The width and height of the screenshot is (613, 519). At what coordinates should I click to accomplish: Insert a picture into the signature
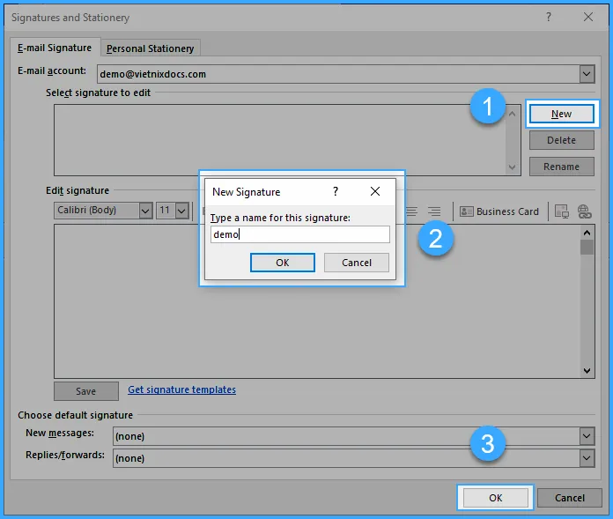[x=561, y=211]
